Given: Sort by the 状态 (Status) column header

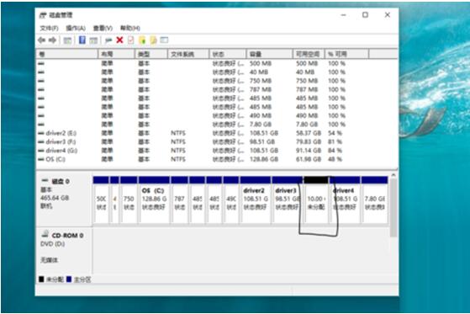Looking at the screenshot, I should [x=228, y=54].
